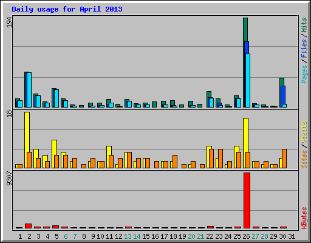Click the orange sites bar for day 26
The image size is (311, 243).
pos(248,160)
